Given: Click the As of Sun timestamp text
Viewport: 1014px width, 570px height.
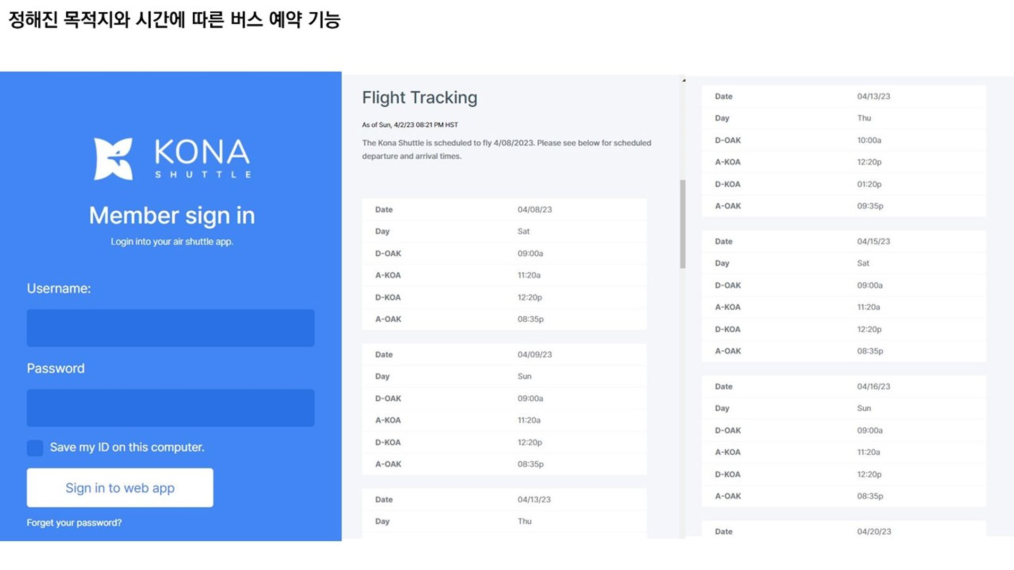Looking at the screenshot, I should pyautogui.click(x=410, y=125).
